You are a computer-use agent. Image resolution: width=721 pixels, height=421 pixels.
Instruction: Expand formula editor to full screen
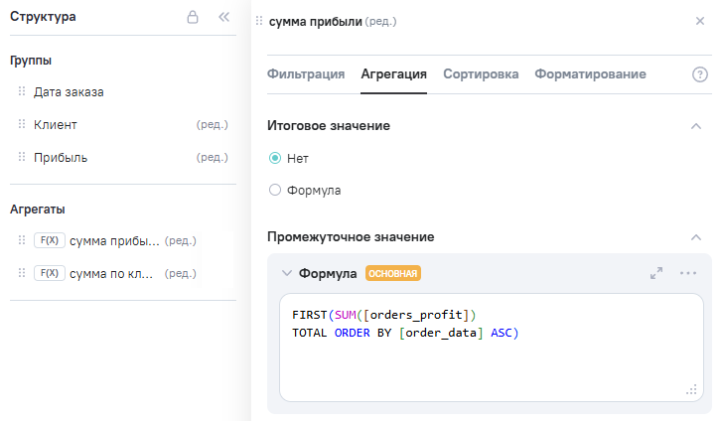pyautogui.click(x=656, y=273)
